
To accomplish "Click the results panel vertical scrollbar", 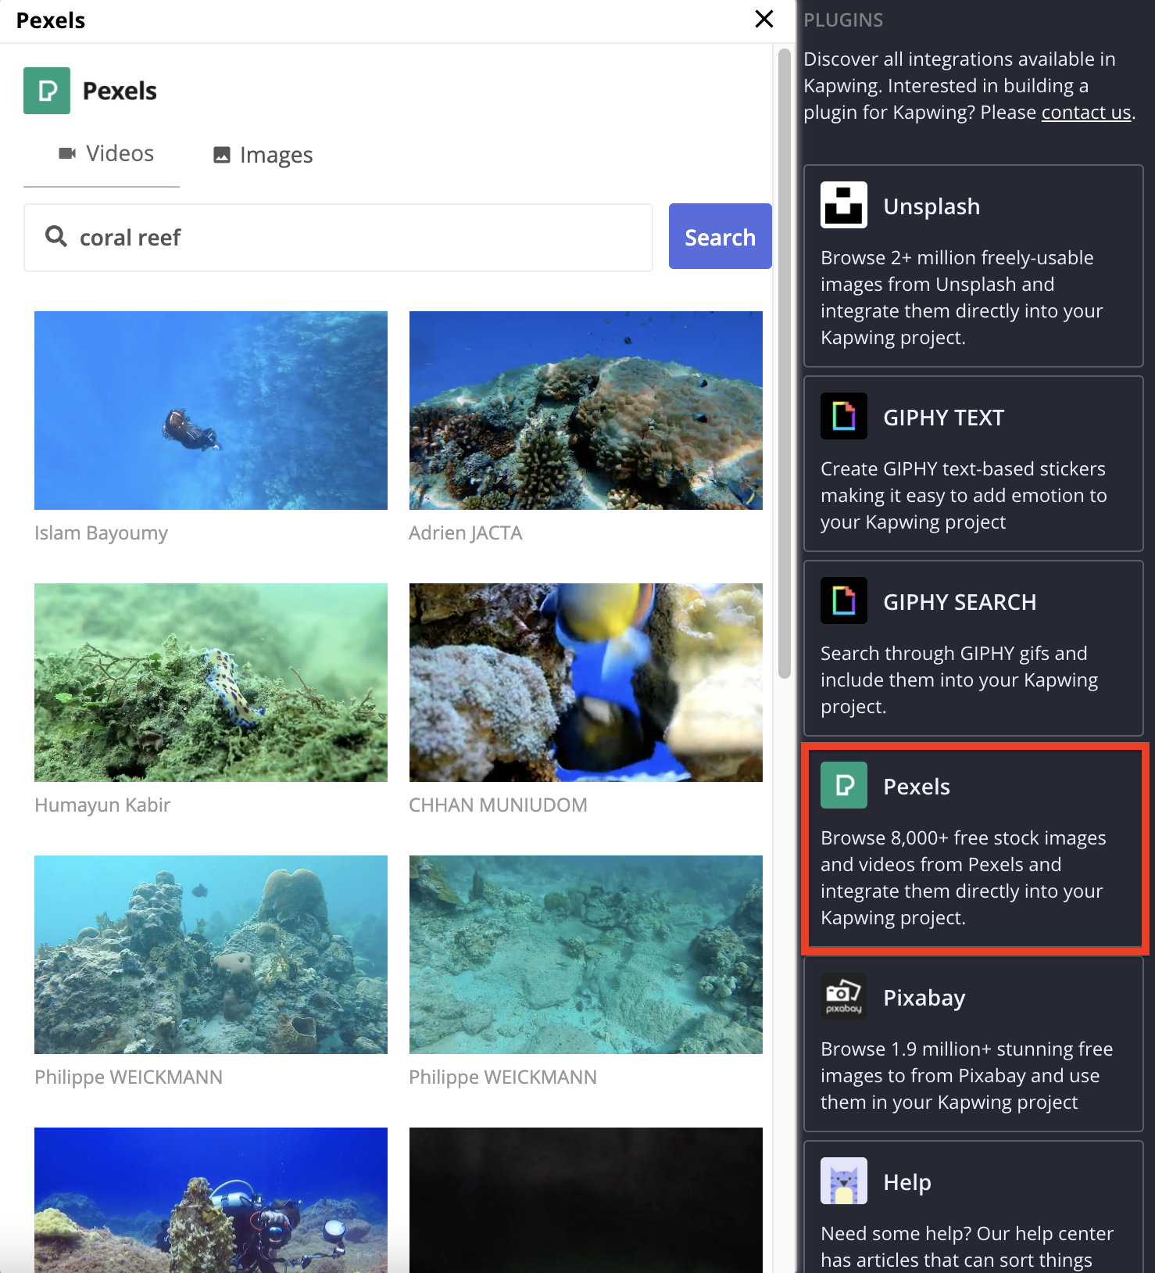I will coord(784,364).
